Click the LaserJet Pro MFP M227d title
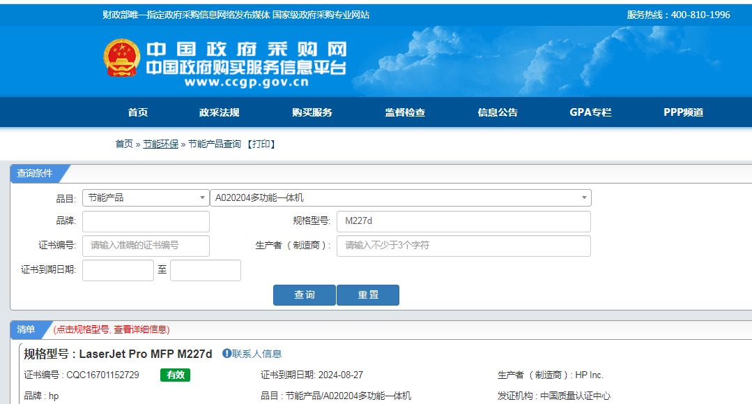The width and height of the screenshot is (752, 404). (146, 354)
